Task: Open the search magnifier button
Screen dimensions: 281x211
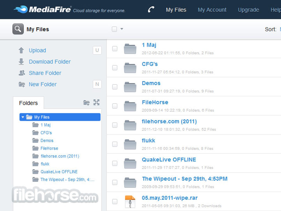Action: point(18,29)
